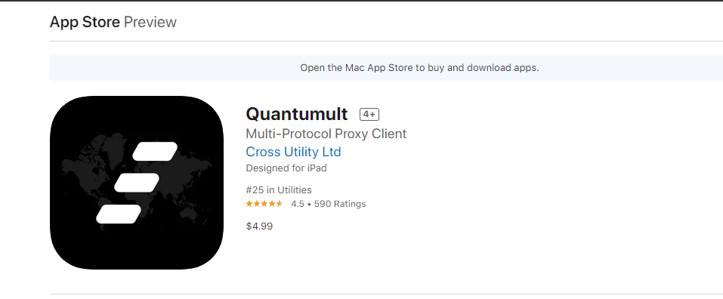Open the #25 in Utilities chart
The height and width of the screenshot is (299, 723).
(x=279, y=190)
